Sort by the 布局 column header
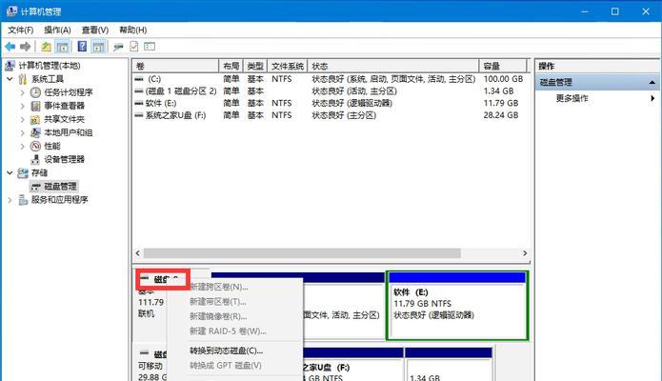This screenshot has height=381, width=662. click(x=231, y=66)
